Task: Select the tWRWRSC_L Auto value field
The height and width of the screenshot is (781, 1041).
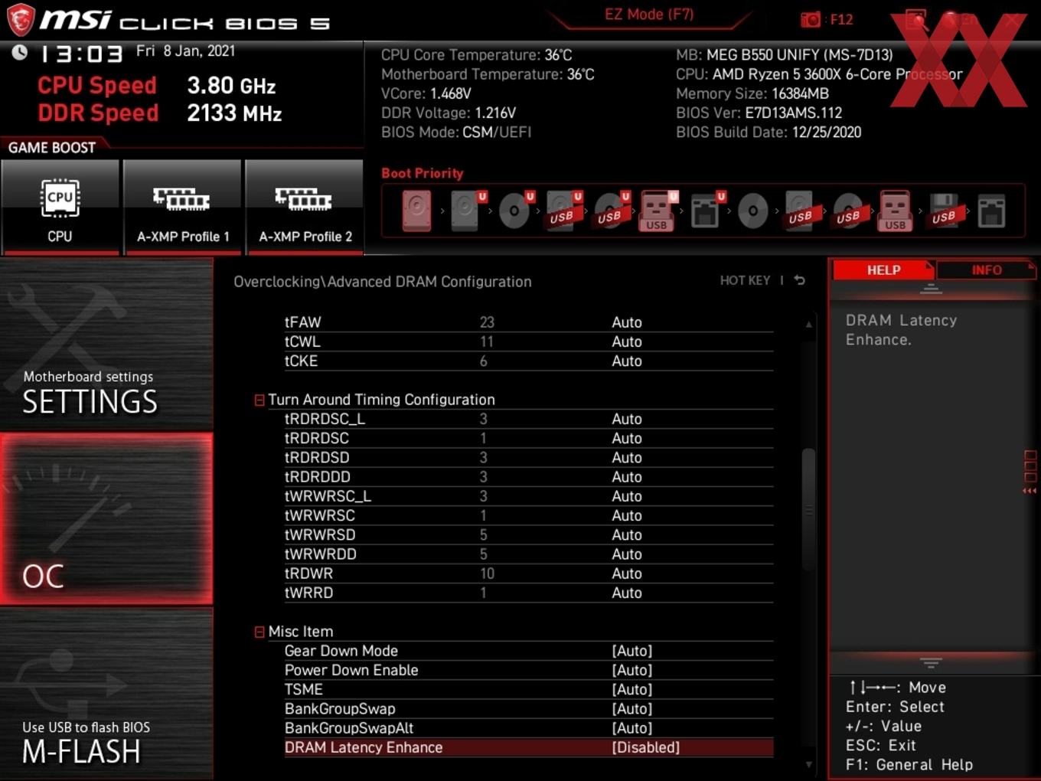Action: pos(627,496)
